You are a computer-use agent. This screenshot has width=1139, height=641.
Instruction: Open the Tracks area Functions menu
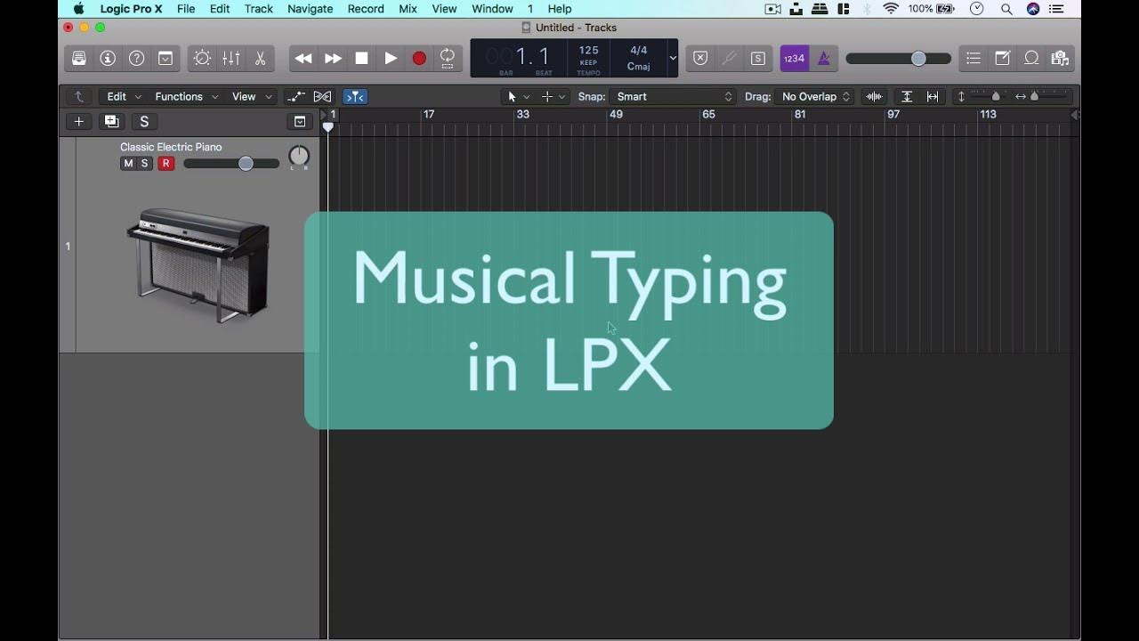(x=186, y=96)
